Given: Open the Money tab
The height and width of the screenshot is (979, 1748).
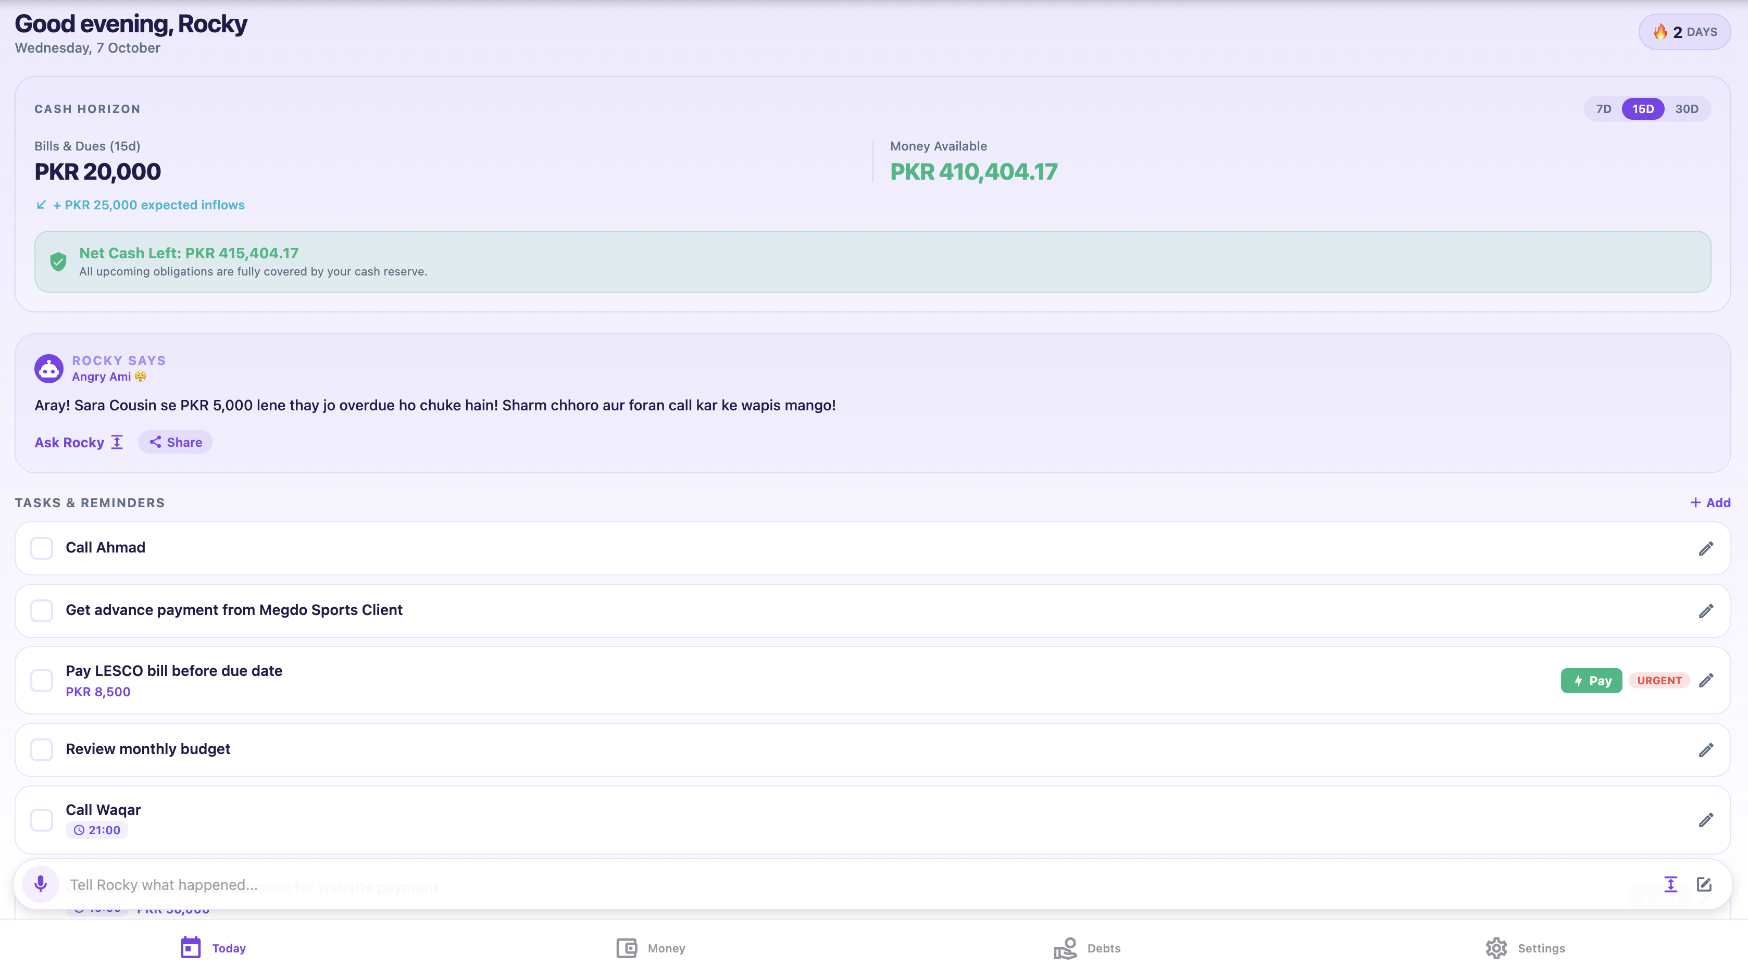Looking at the screenshot, I should pos(651,948).
